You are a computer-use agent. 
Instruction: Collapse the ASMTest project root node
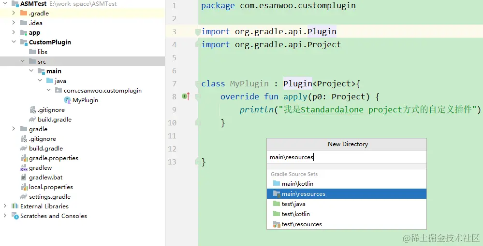point(5,4)
